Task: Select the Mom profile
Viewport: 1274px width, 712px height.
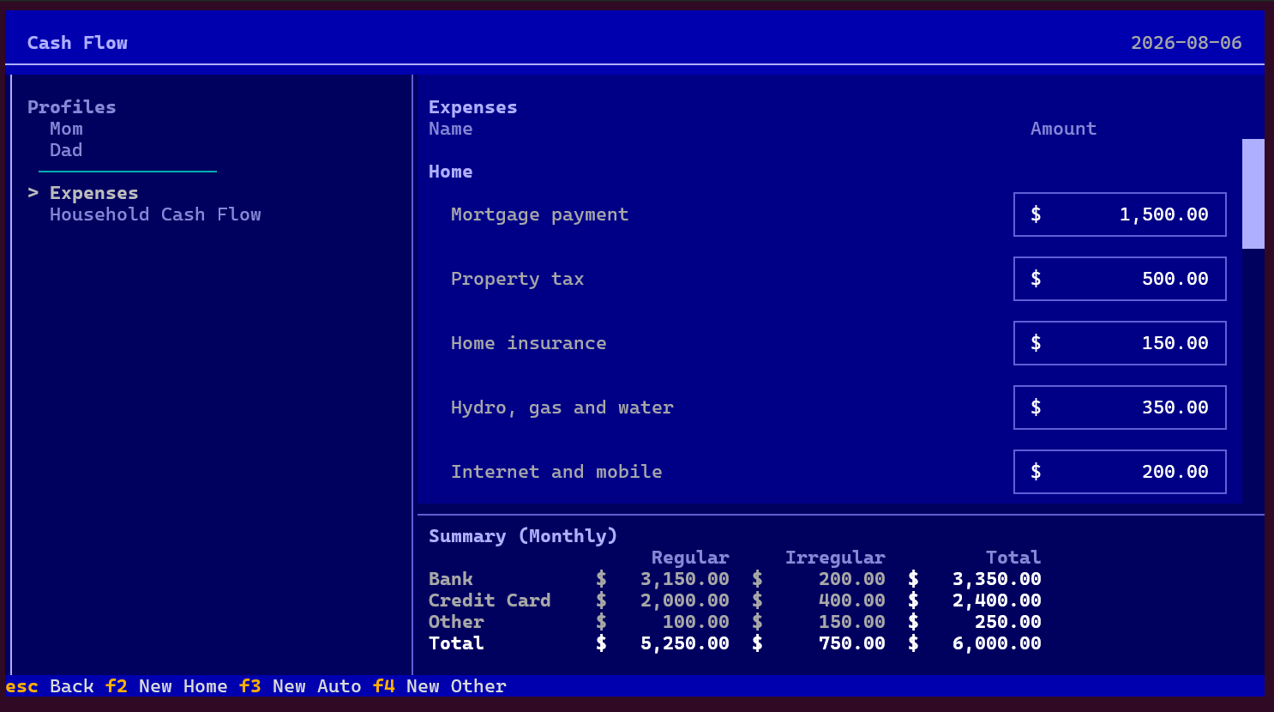Action: tap(66, 129)
